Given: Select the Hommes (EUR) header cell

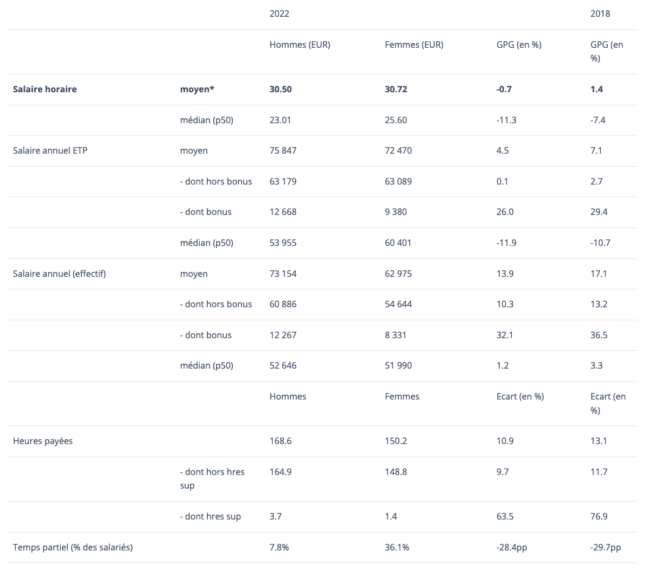Looking at the screenshot, I should click(300, 45).
